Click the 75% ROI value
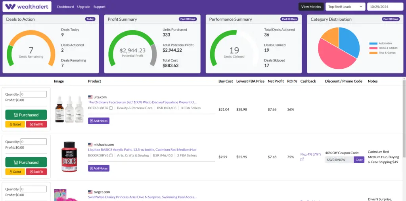 tap(291, 157)
